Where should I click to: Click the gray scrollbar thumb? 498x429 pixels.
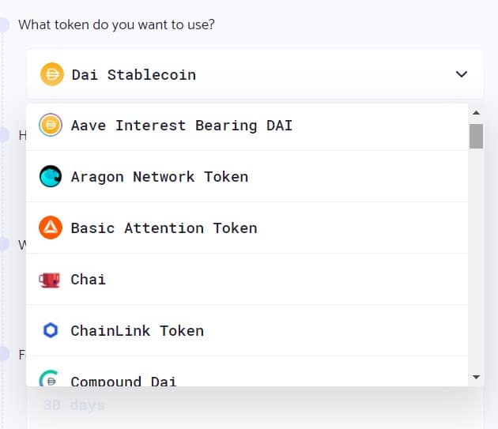pos(476,136)
